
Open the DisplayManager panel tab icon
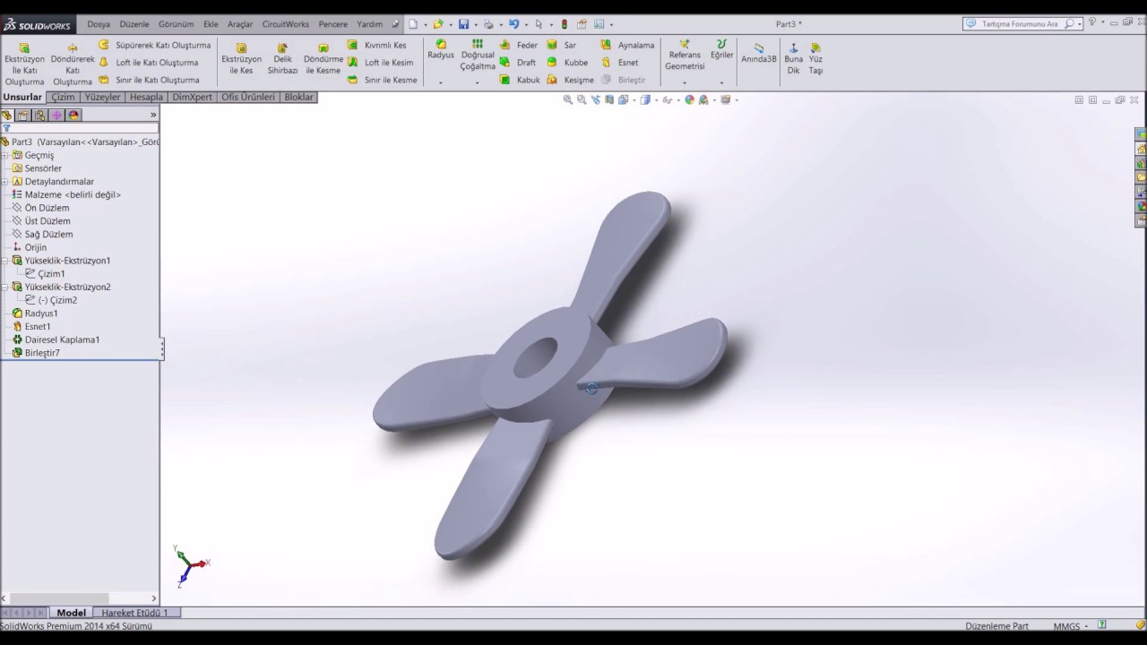[x=73, y=115]
